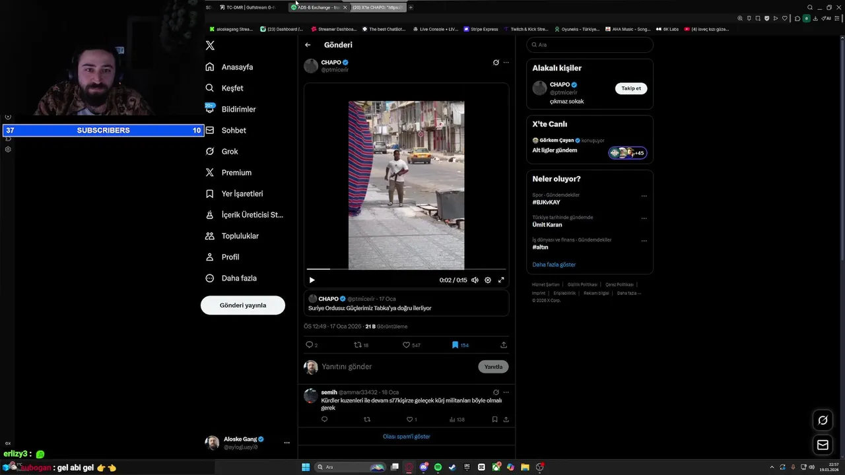Click the Yanıtla button

pos(493,367)
